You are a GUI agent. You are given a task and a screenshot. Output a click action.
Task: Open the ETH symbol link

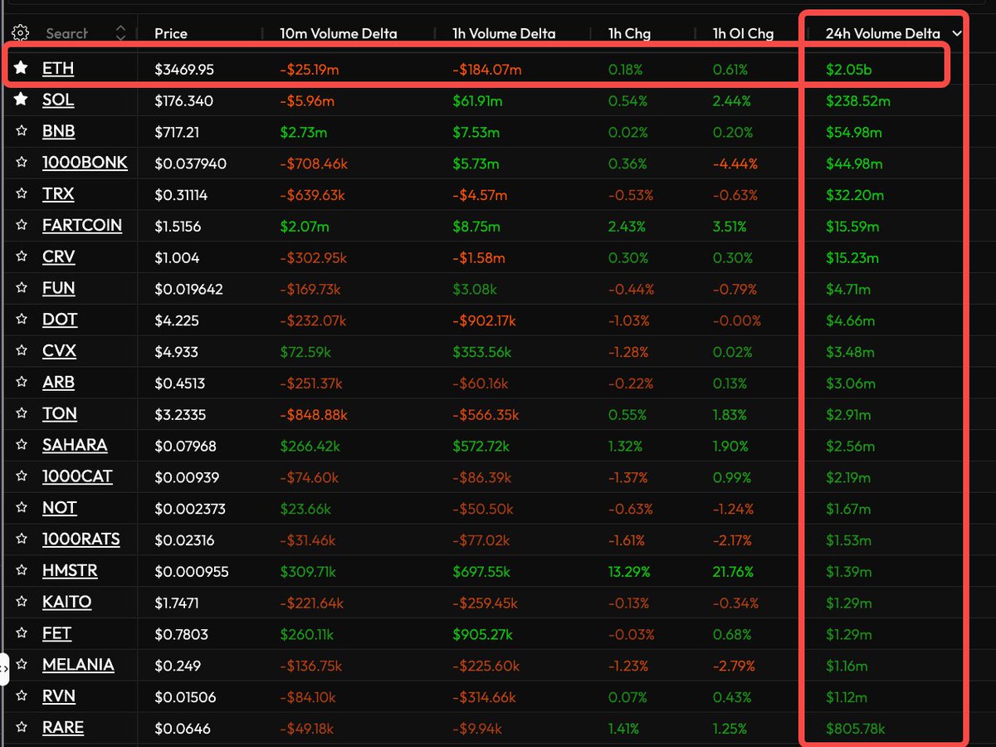[58, 68]
